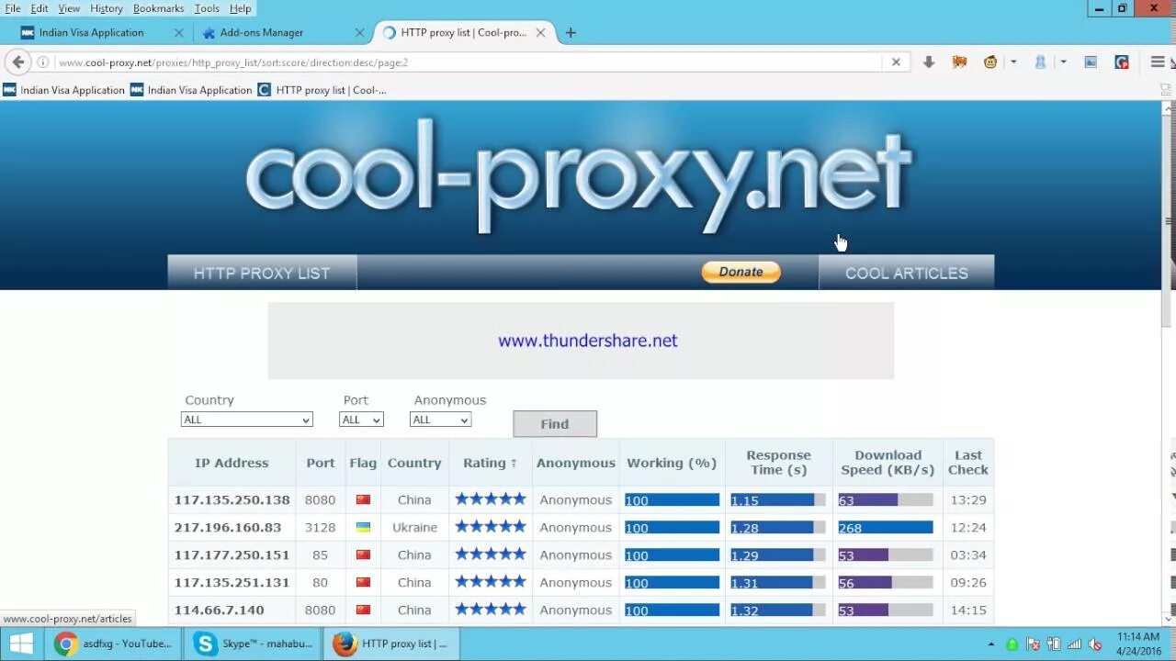Click IP address 117.135.250.138

[232, 500]
